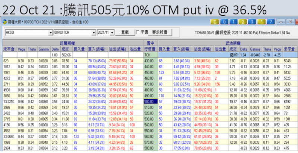Click the yellow E button in title bar

(215, 22)
